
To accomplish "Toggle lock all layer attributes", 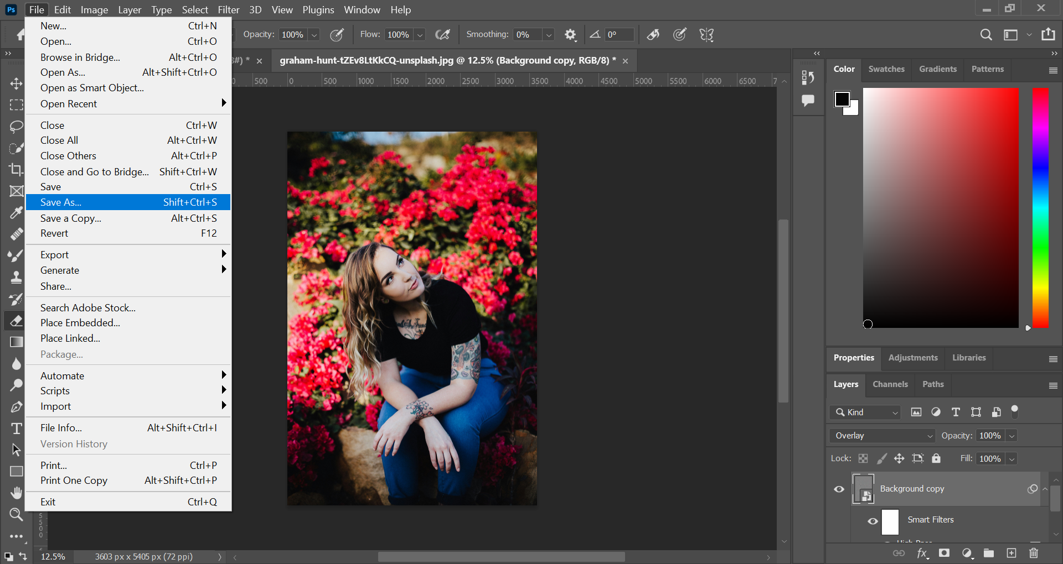I will [x=936, y=458].
